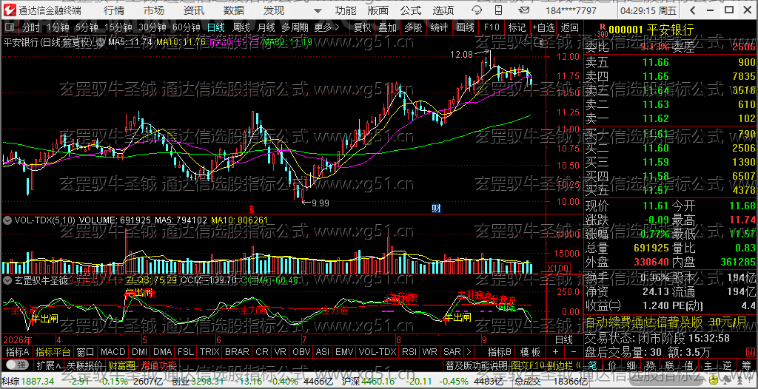Select the 指标A tab
This screenshot has height=389, width=758.
18,352
